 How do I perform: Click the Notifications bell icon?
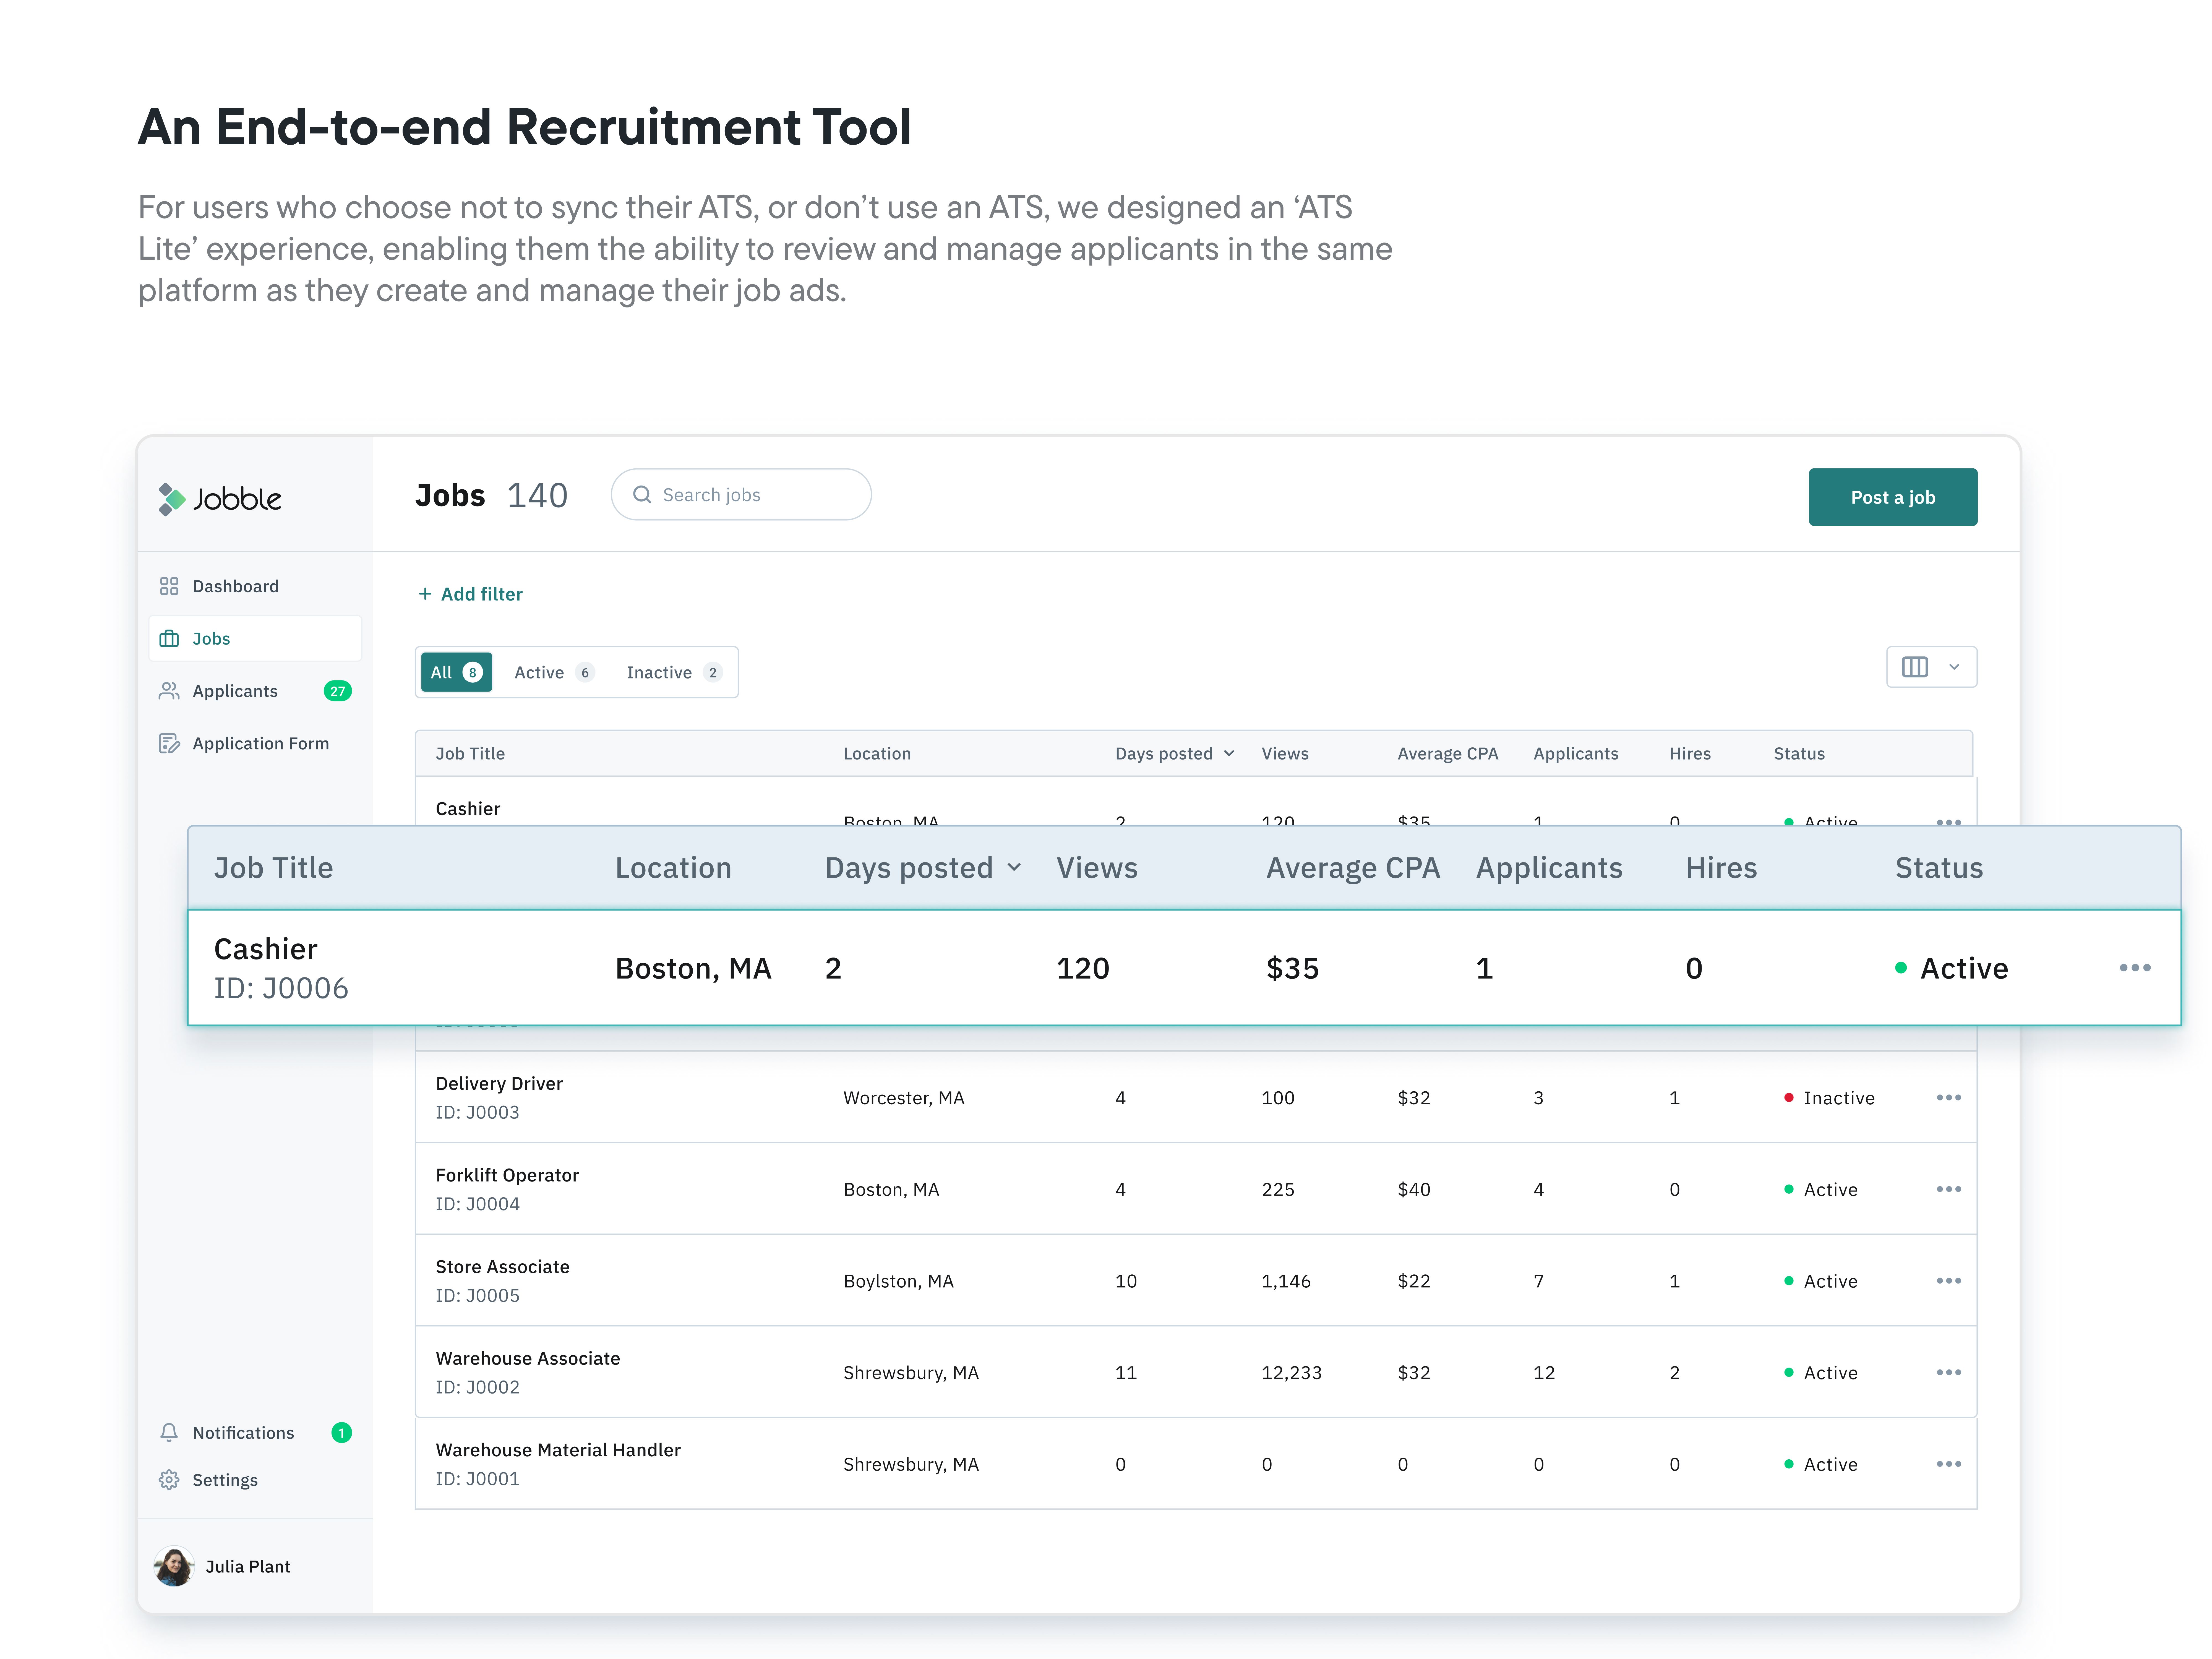click(169, 1432)
